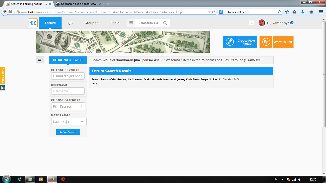Screen dimensions: 326x183
Task: Open Internet Explorer from the taskbar
Action: click(x=19, y=179)
